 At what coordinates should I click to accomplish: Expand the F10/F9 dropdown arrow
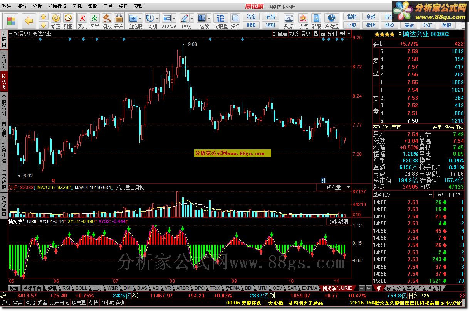174,18
